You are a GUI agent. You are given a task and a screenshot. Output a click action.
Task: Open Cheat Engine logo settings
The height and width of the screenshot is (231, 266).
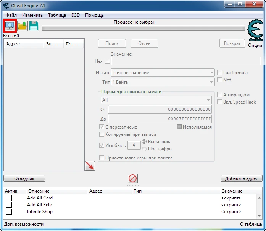(255, 30)
